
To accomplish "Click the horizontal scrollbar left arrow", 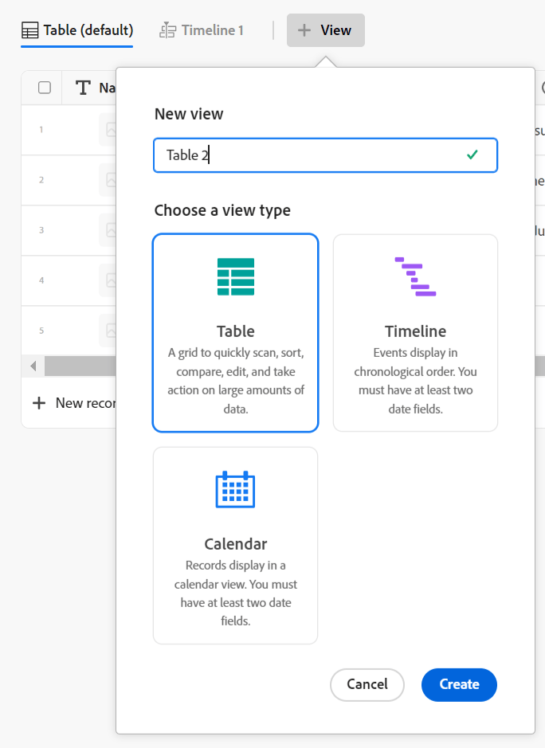I will click(x=33, y=366).
